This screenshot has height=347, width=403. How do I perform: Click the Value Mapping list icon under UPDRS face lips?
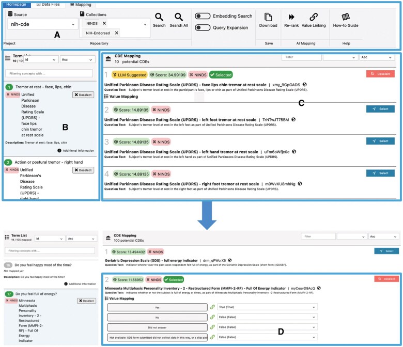pyautogui.click(x=106, y=97)
